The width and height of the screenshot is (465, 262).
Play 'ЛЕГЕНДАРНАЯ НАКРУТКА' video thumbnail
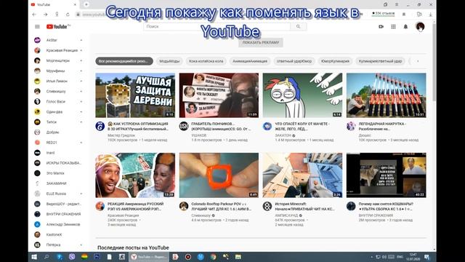point(386,95)
